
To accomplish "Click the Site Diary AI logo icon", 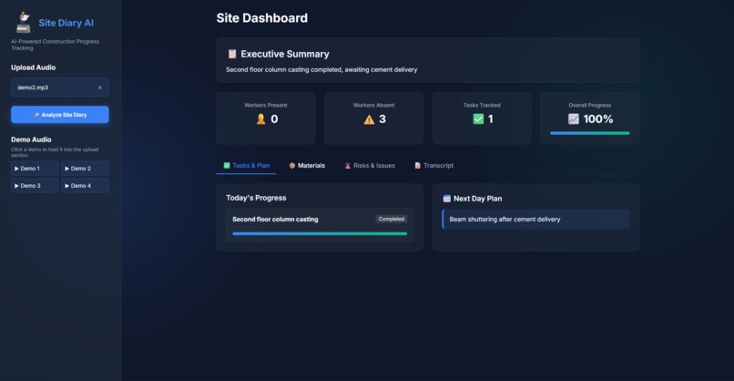I will (x=23, y=23).
